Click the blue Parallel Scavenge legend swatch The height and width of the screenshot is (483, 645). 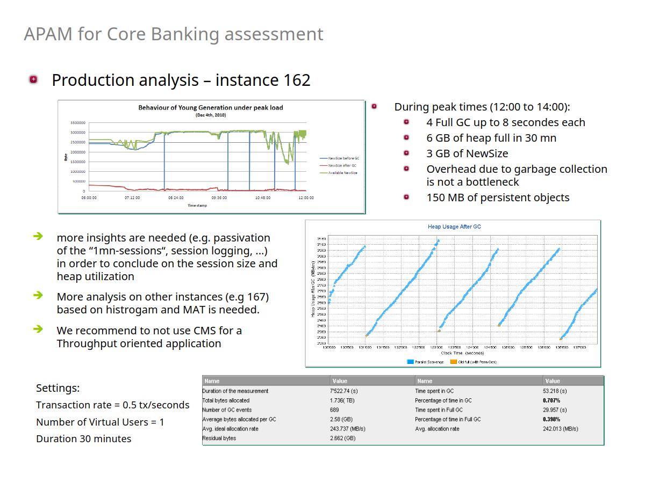(411, 362)
